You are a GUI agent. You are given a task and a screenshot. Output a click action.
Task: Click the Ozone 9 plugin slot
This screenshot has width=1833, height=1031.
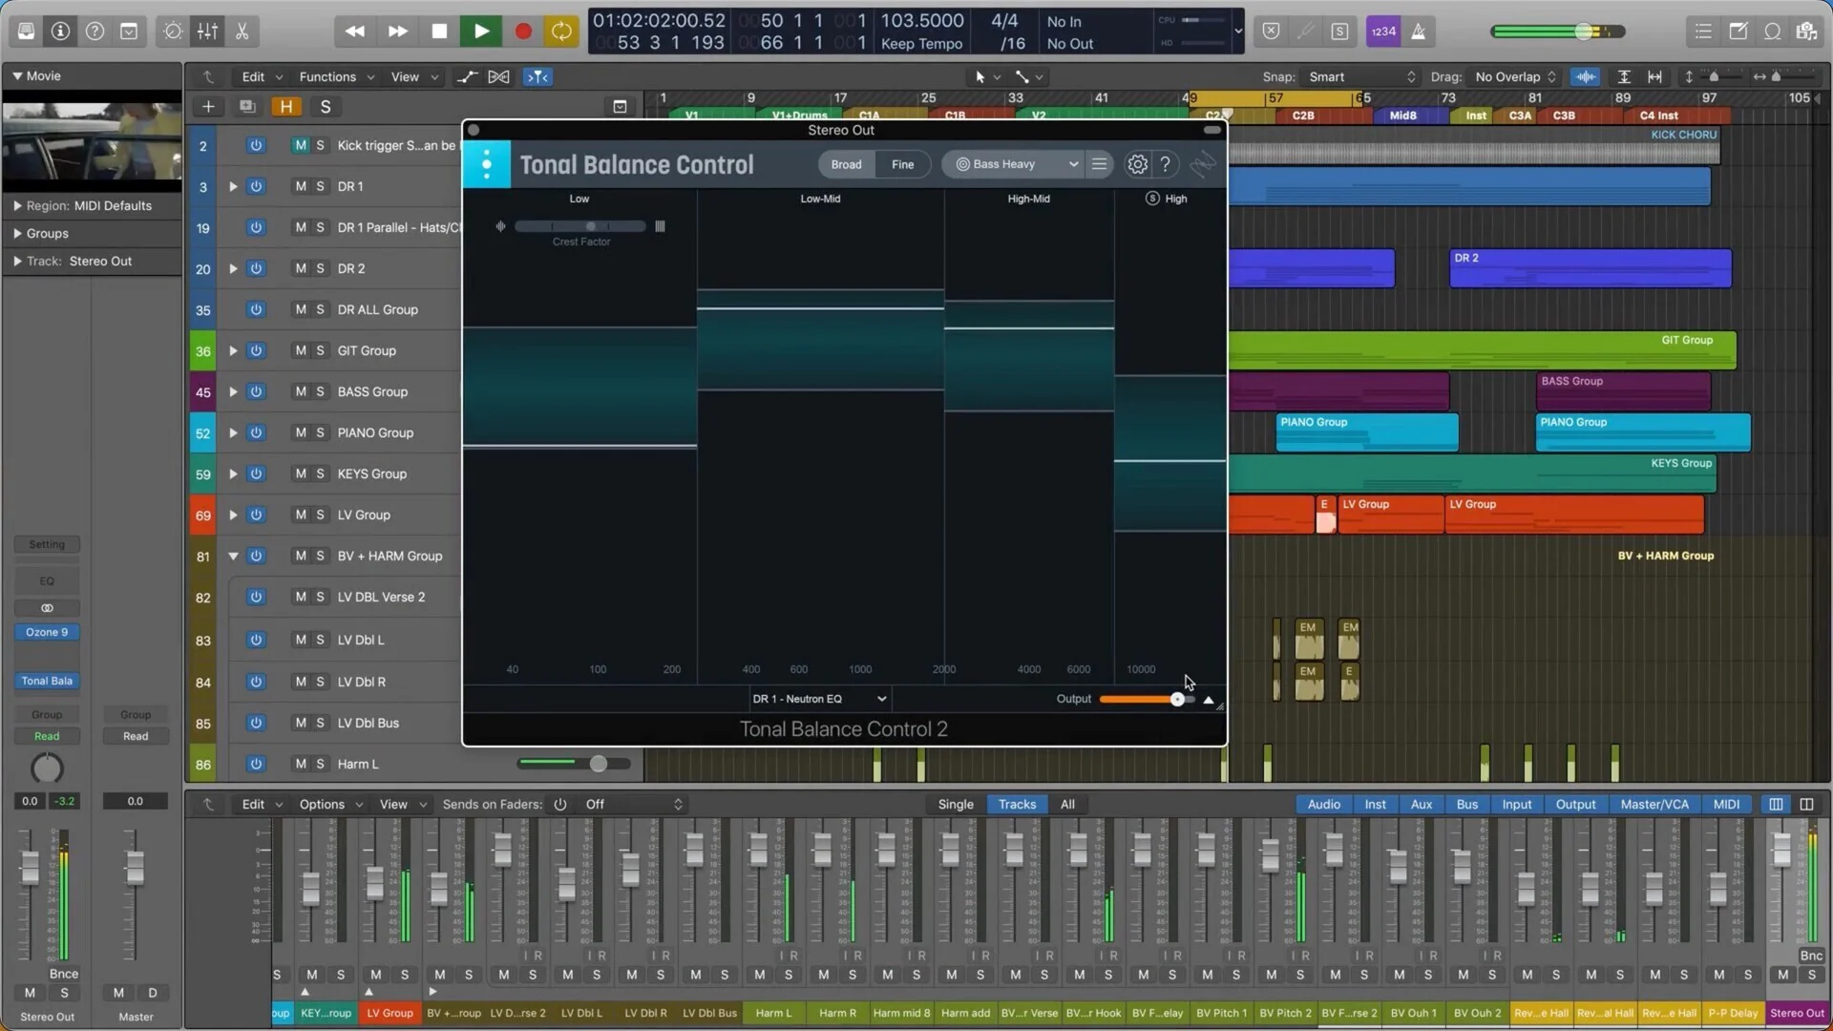(47, 632)
